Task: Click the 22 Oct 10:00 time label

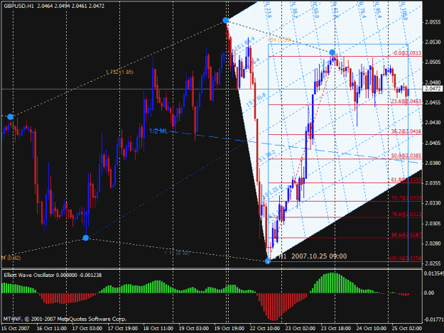Action: (x=265, y=328)
